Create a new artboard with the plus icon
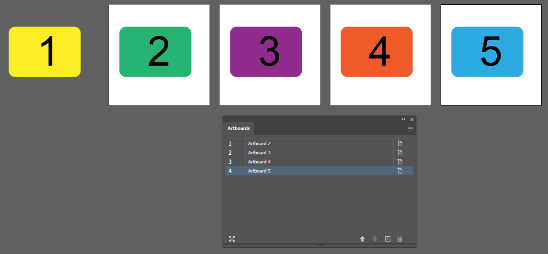 point(388,239)
